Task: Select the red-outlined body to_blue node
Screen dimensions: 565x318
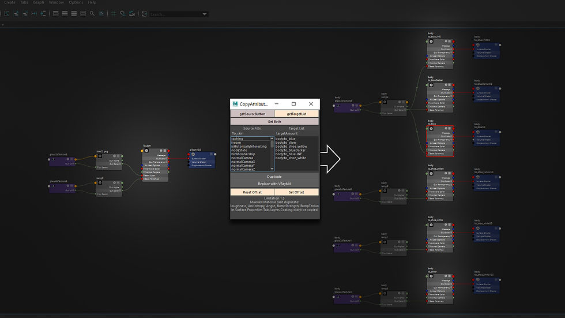Action: [440, 141]
